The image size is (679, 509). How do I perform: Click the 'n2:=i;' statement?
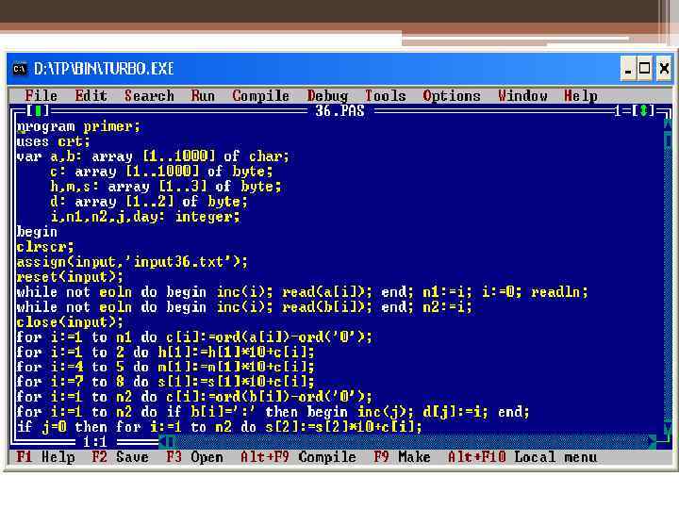pos(448,307)
